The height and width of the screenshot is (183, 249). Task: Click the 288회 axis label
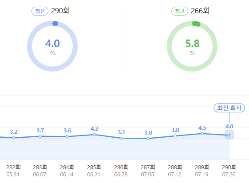tap(175, 167)
